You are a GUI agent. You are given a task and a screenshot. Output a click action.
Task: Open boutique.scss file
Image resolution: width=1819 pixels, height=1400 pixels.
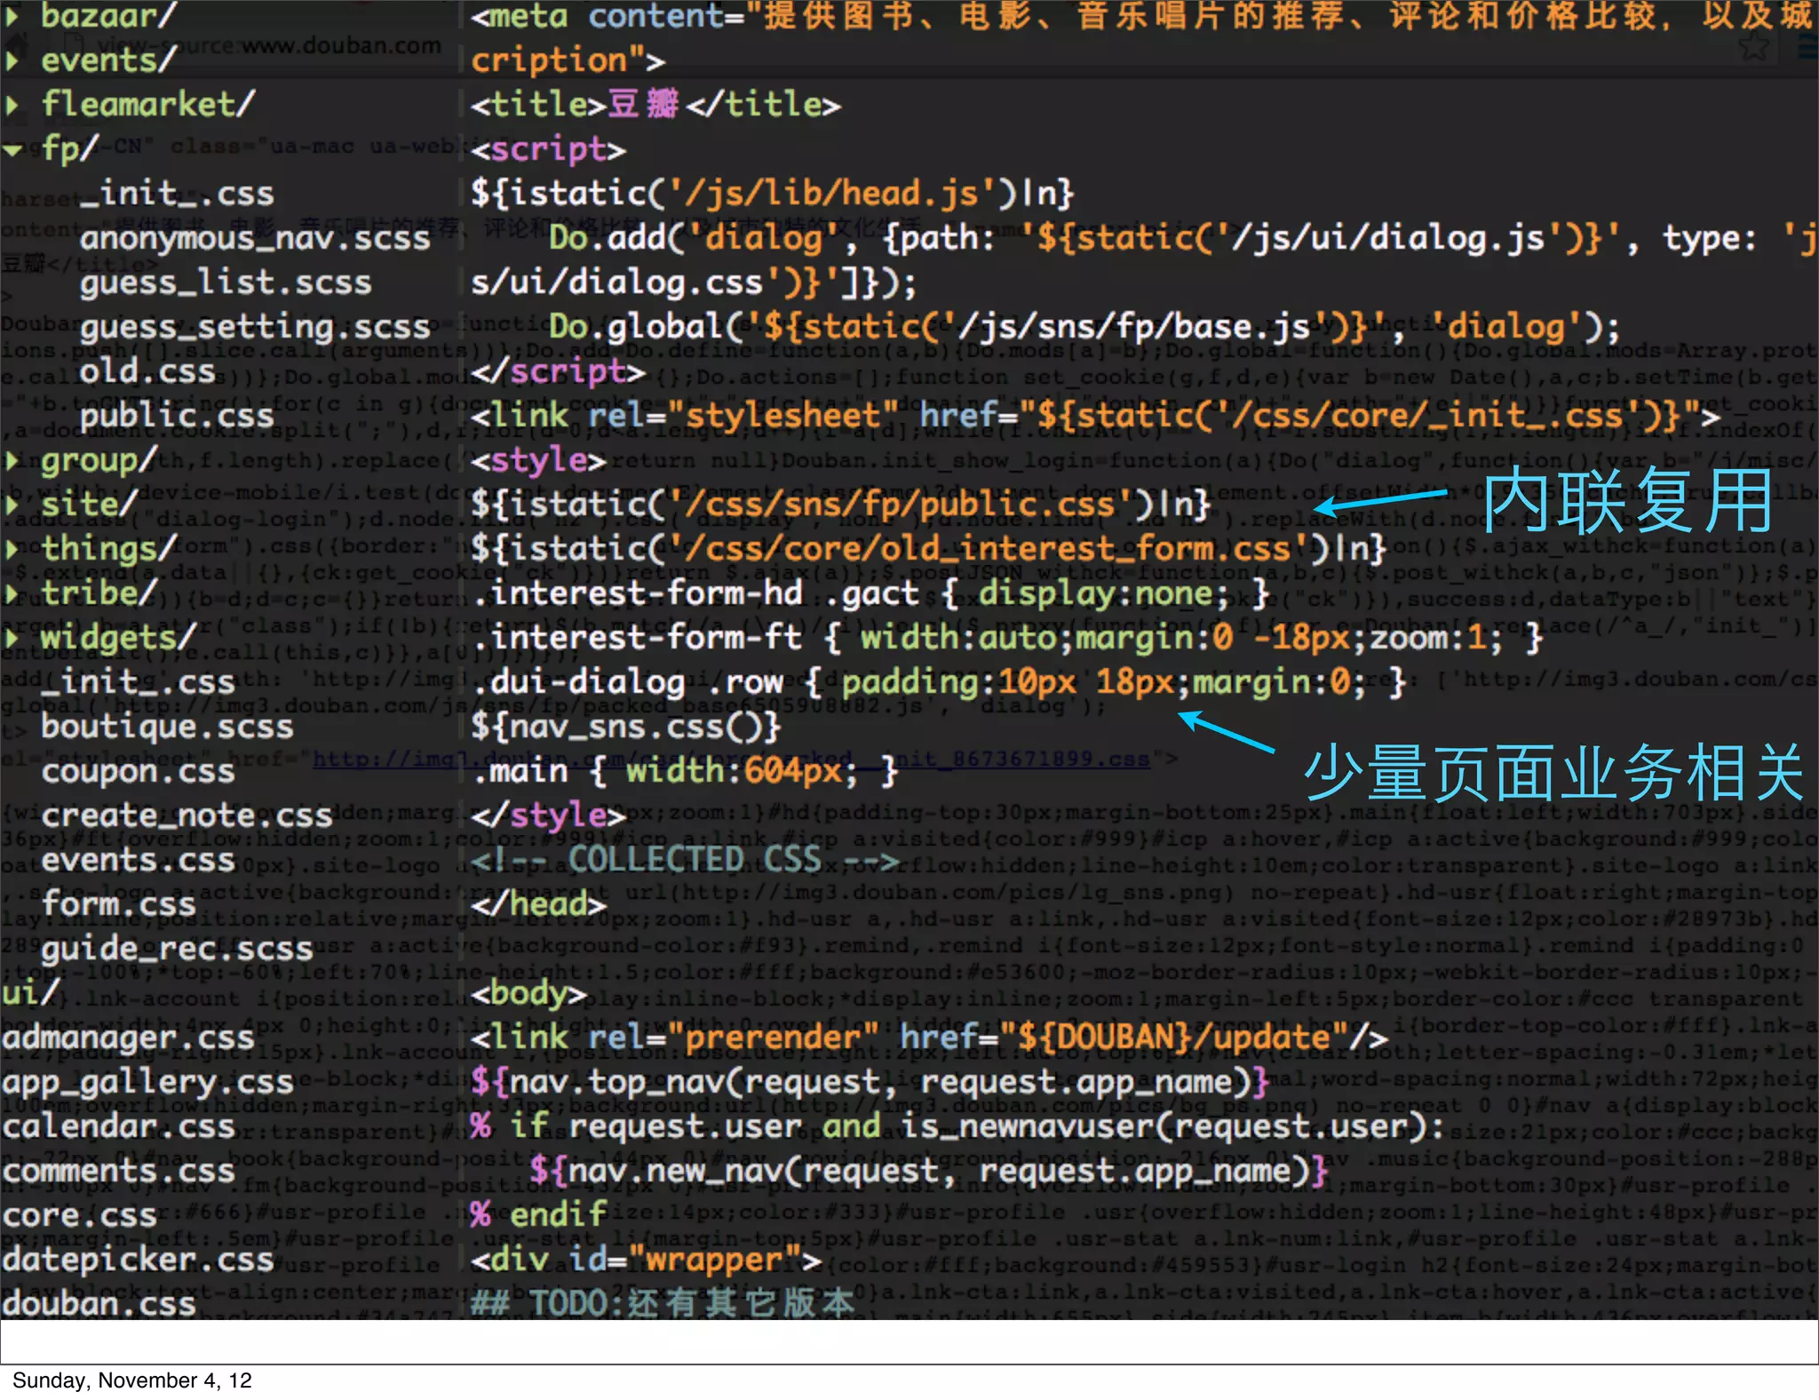[x=166, y=727]
